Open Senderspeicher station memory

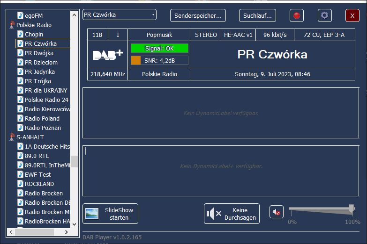click(198, 15)
